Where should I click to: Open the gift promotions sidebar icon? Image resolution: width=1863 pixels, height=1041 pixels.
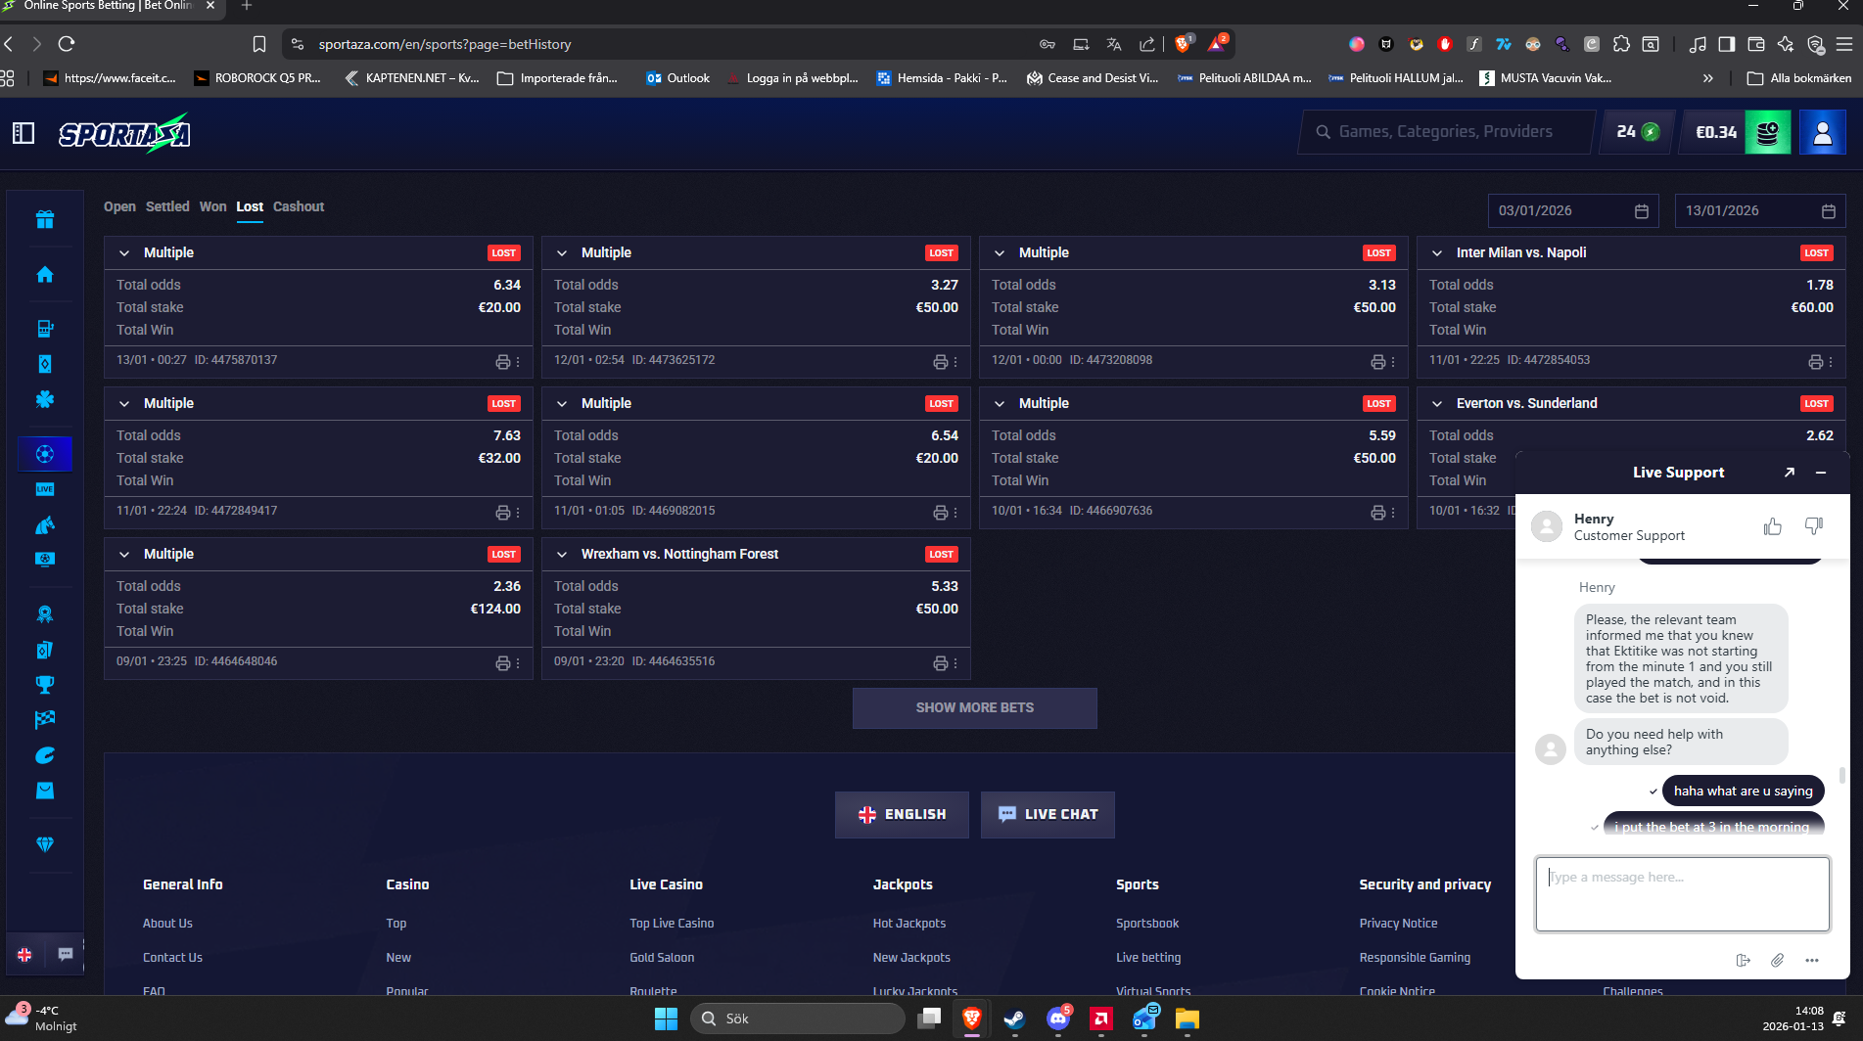(45, 219)
